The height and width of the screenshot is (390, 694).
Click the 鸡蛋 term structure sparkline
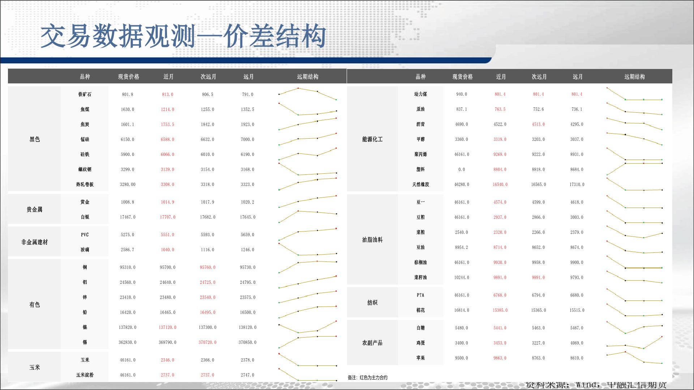[x=634, y=343]
